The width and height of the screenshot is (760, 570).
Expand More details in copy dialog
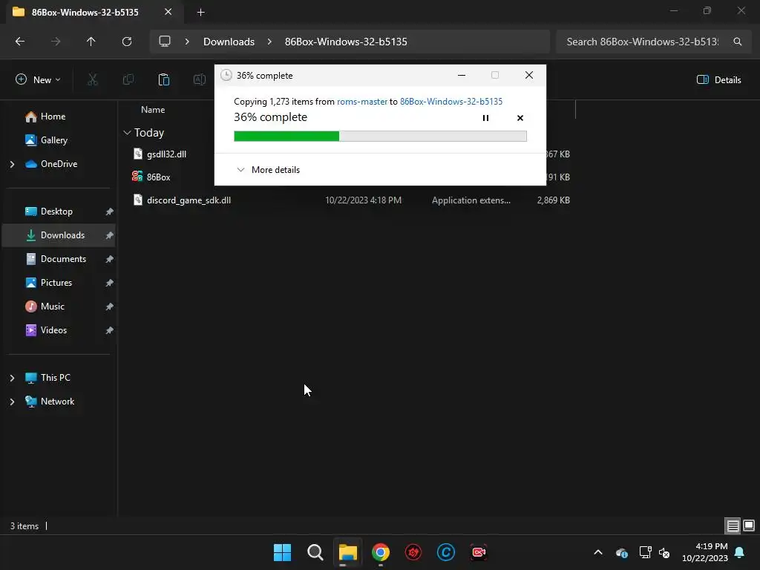[x=268, y=170]
